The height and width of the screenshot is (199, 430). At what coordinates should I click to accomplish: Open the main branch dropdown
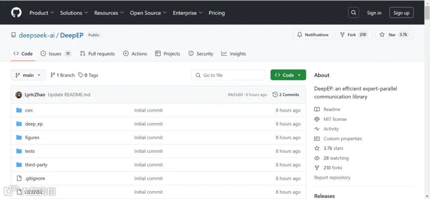tap(28, 75)
